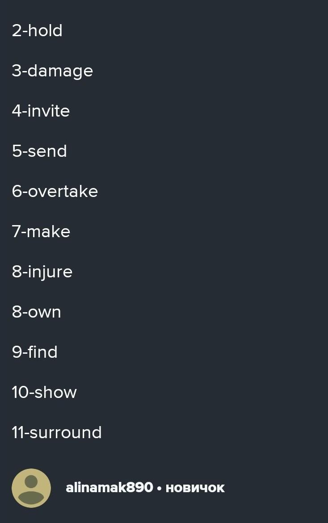Select the '4-invite' answer text
328x523 pixels.
point(41,111)
